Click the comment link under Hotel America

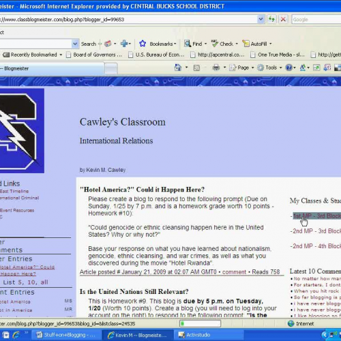click(234, 272)
